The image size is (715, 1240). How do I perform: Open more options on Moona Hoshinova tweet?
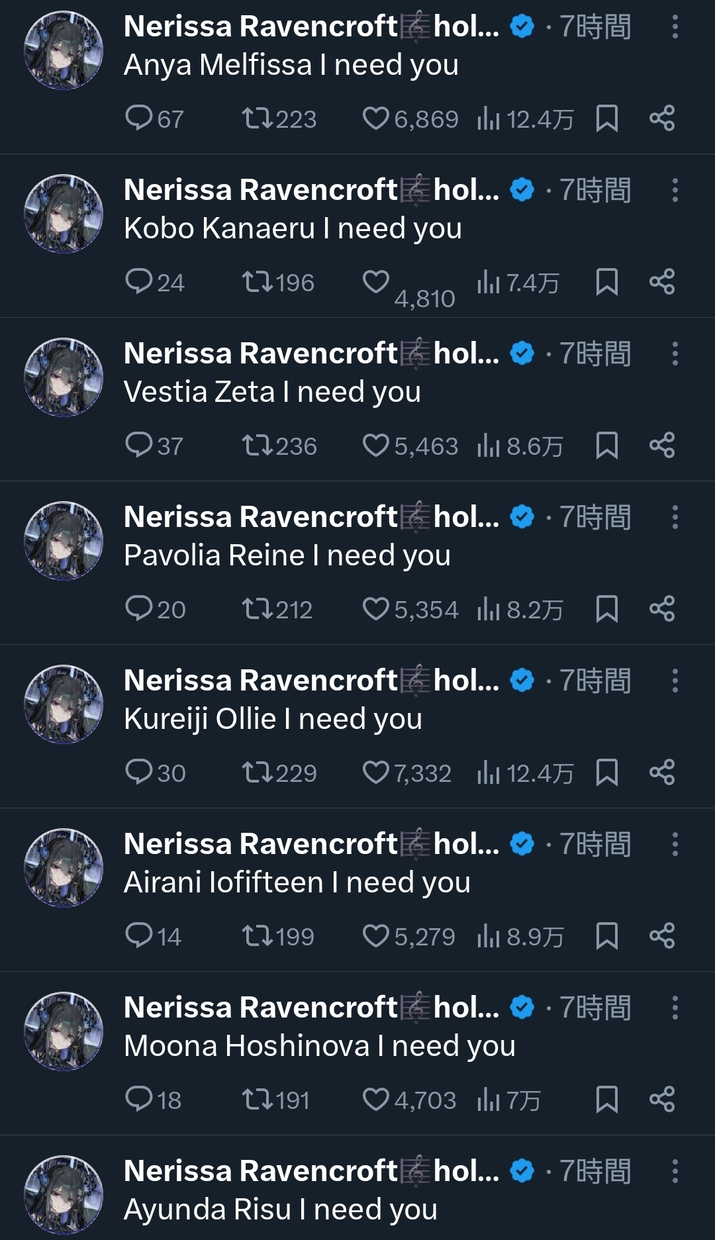tap(675, 1008)
